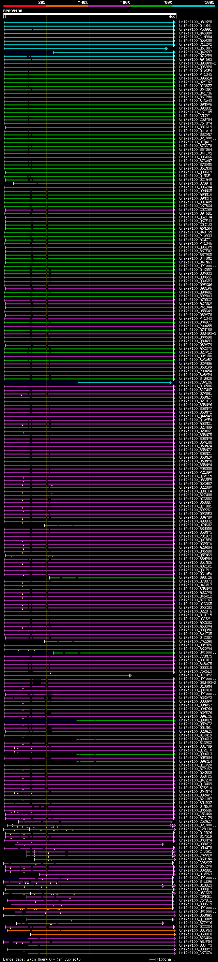Select hit label UniRef100_A3BVT2
Screen dimensions: 218x962
point(195,844)
